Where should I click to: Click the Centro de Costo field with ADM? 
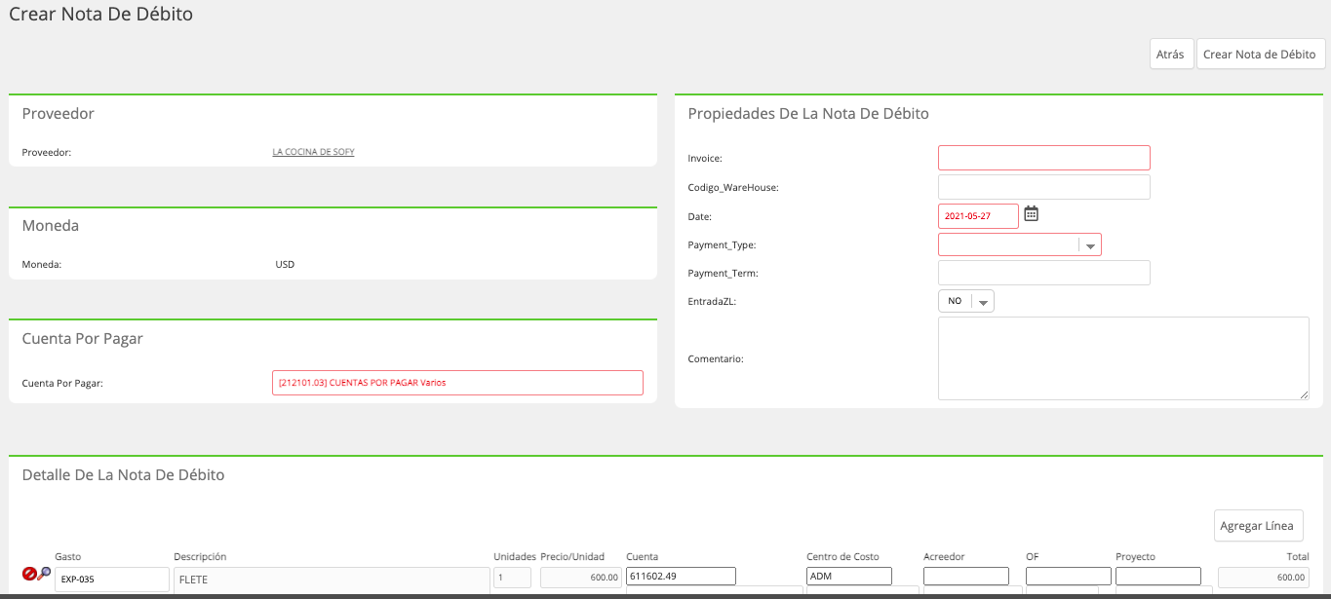click(849, 576)
